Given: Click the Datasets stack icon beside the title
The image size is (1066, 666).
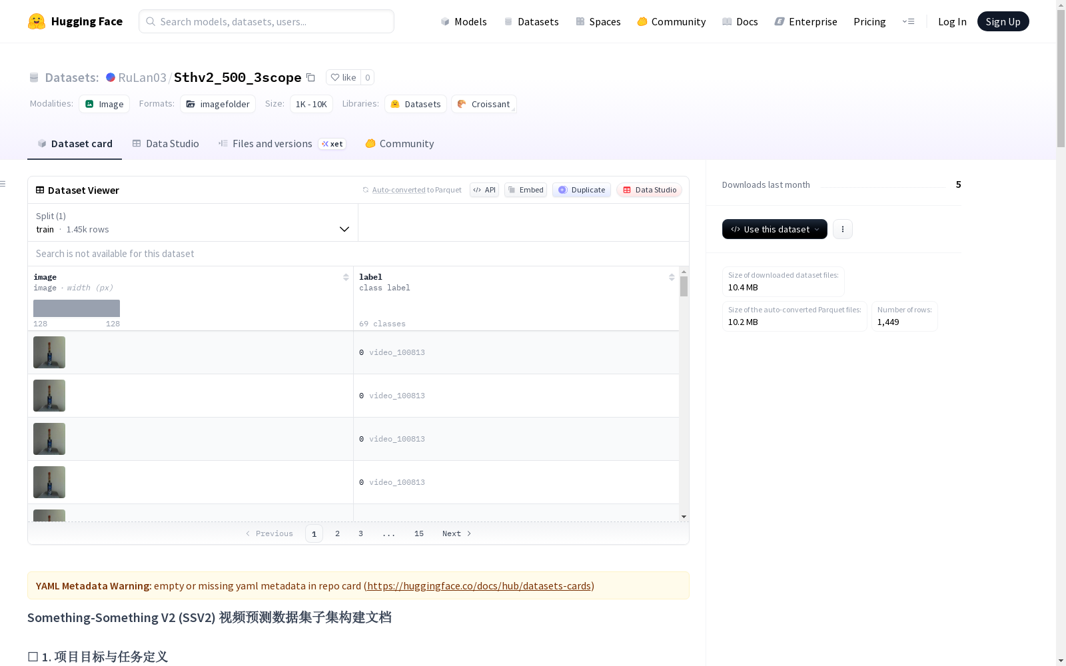Looking at the screenshot, I should tap(34, 77).
